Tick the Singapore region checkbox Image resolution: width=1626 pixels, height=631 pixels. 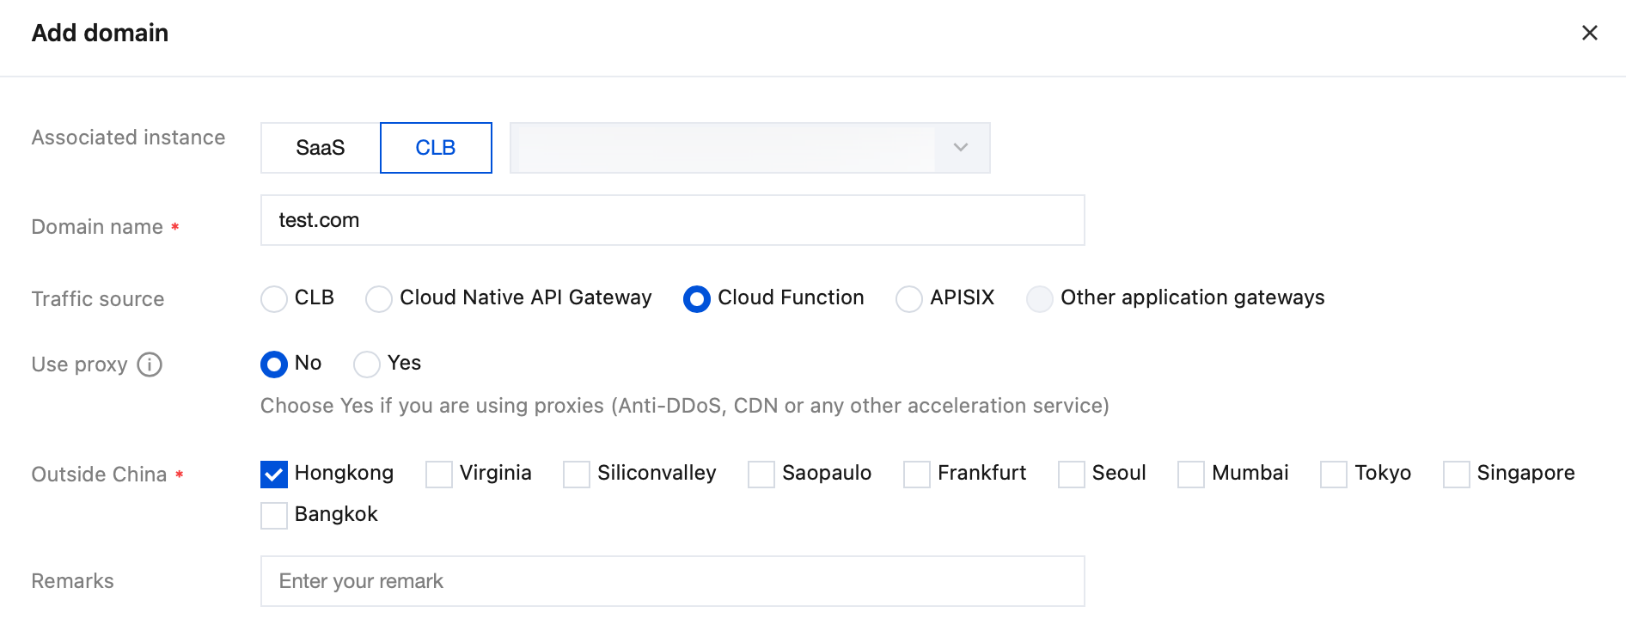pos(1457,475)
